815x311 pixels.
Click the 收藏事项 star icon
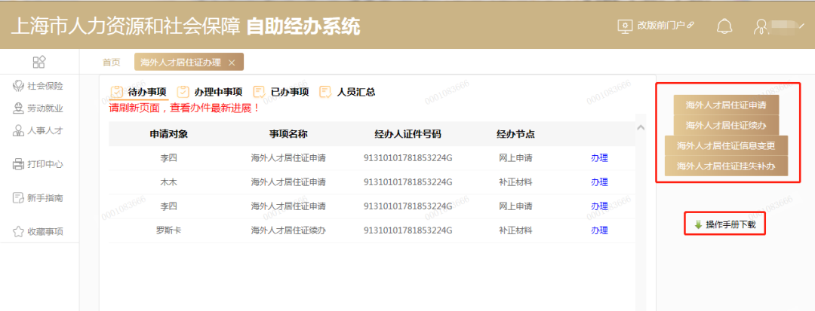pyautogui.click(x=19, y=232)
